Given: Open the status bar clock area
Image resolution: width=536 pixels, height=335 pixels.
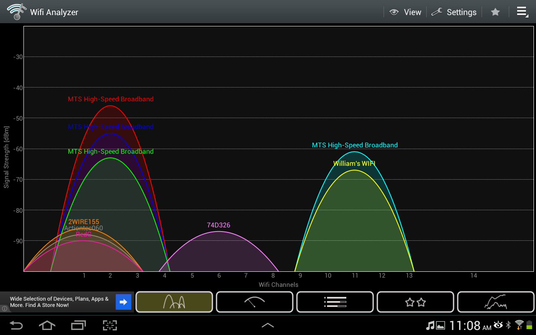Looking at the screenshot, I should pyautogui.click(x=465, y=325).
